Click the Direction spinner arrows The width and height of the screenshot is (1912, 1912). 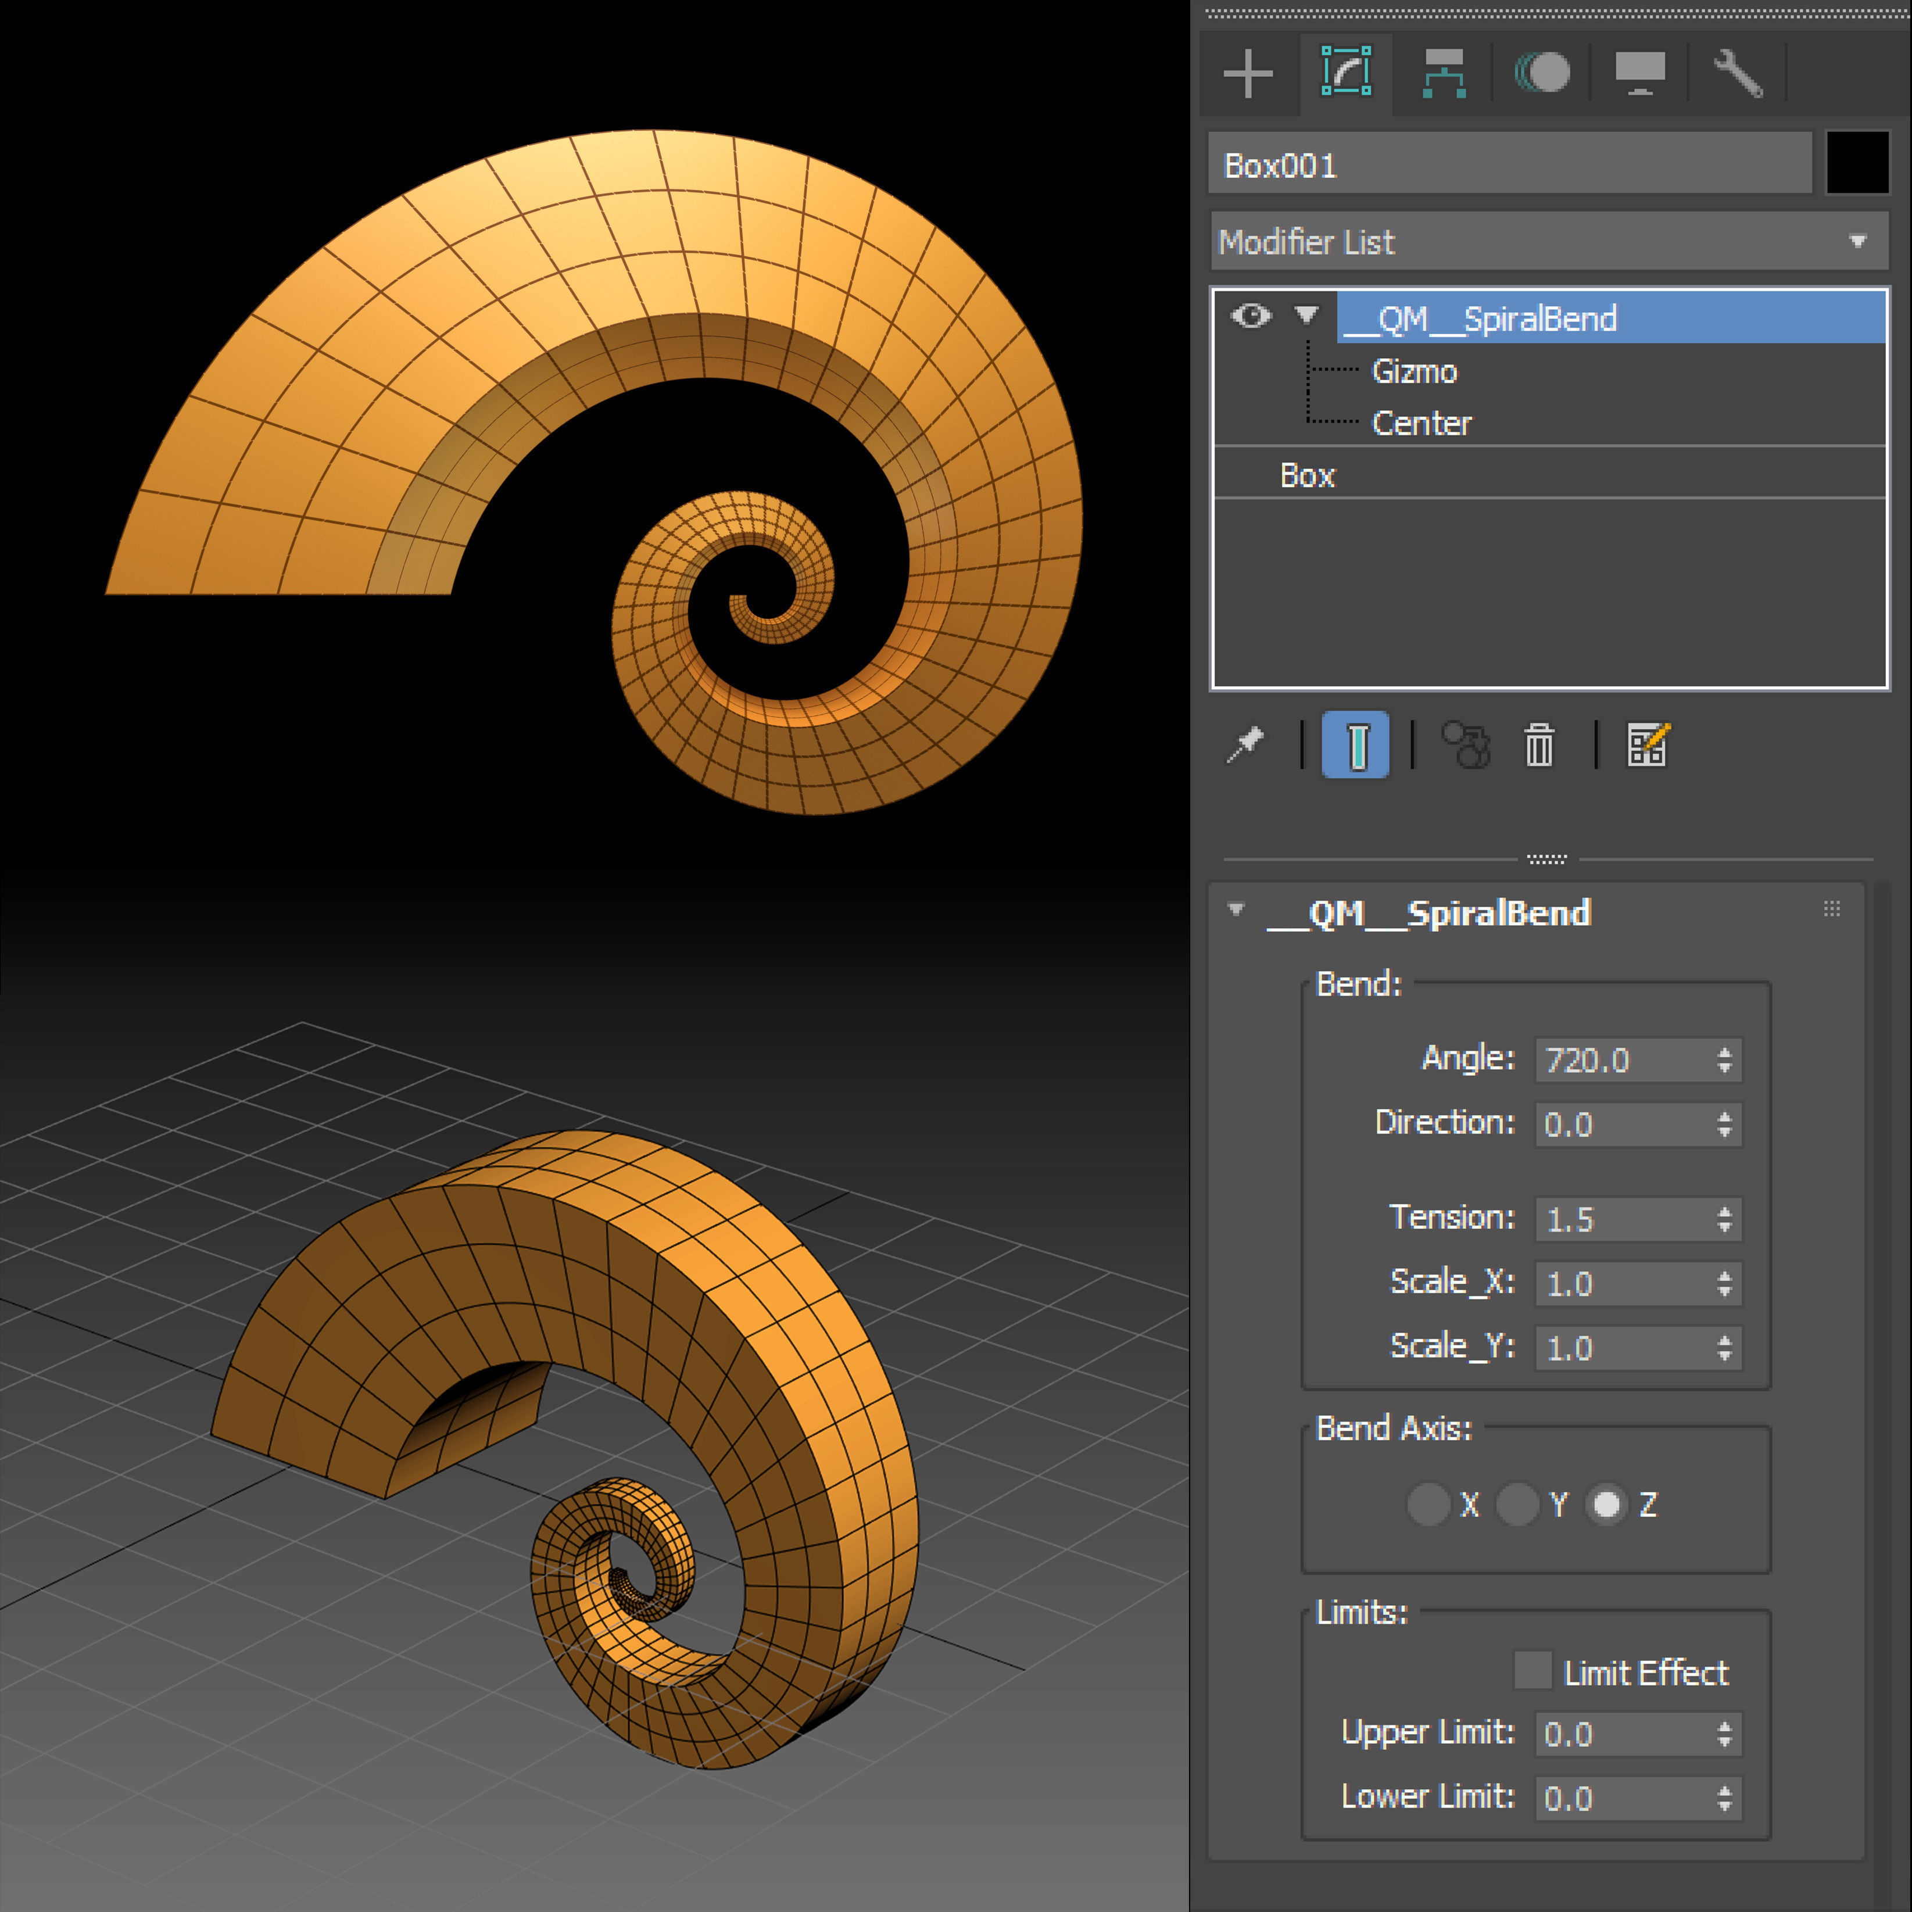[1725, 1124]
